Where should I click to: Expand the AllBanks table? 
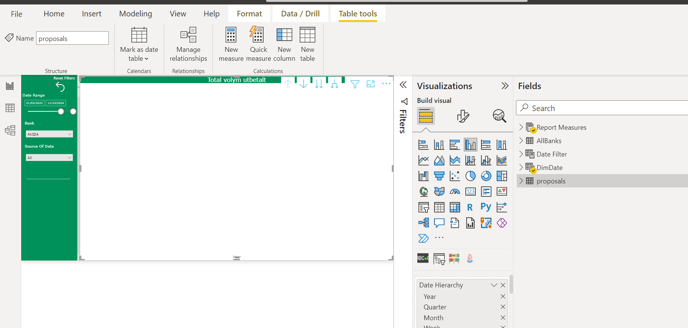521,141
